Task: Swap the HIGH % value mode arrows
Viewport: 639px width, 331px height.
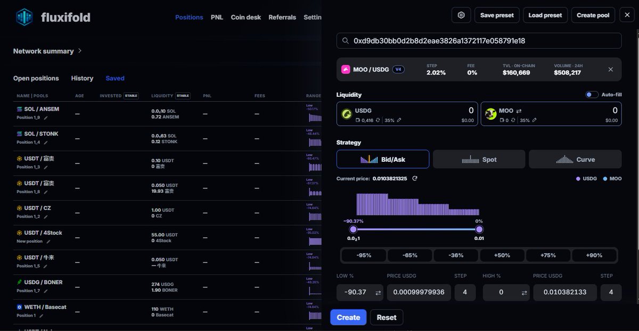Action: tap(525, 293)
